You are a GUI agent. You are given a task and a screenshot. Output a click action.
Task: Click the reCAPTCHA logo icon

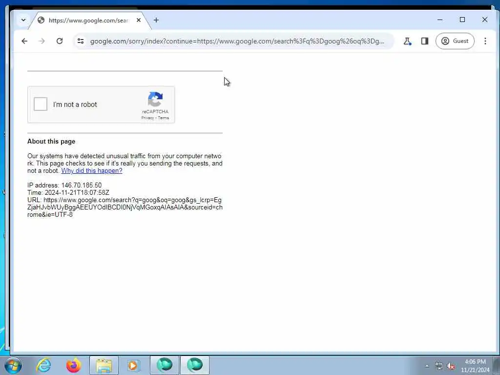coord(155,99)
